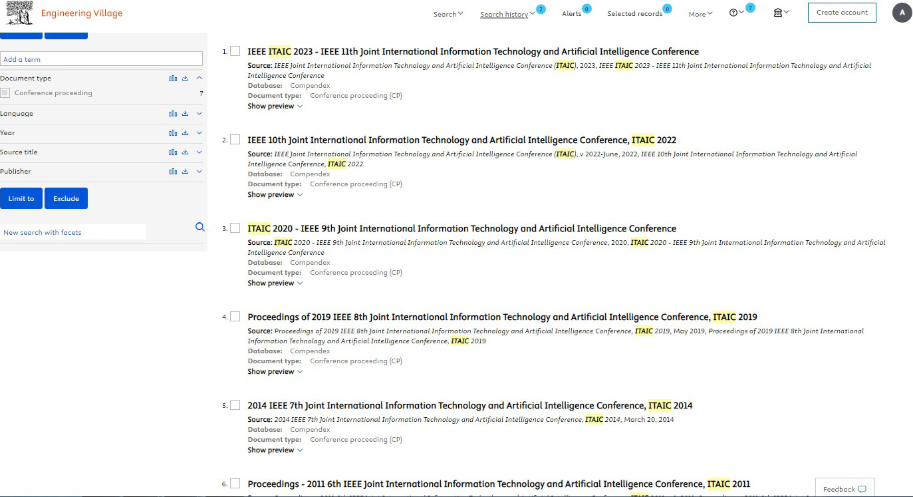Show preview for ITAIC 2019 record

pos(275,372)
